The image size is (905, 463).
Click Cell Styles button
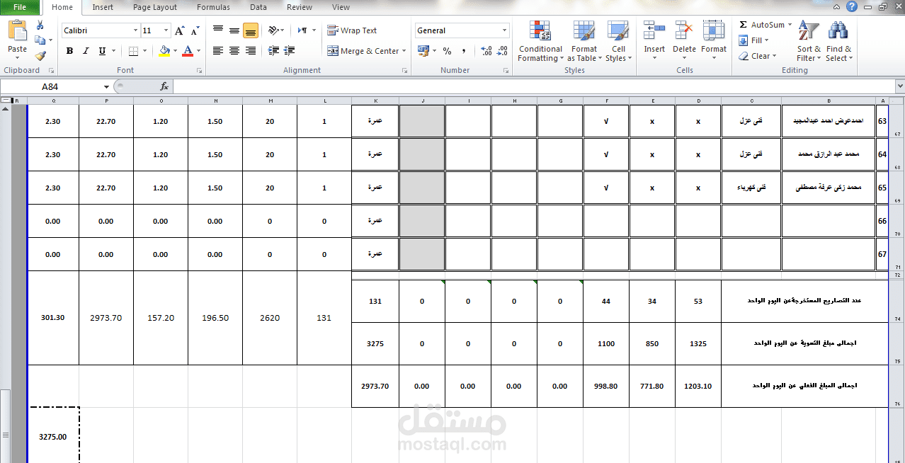(618, 42)
